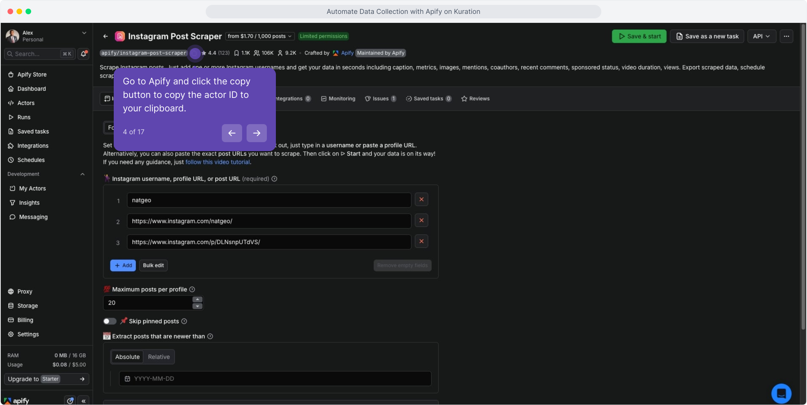Screen dimensions: 807x405
Task: Click the page vertical scrollbar
Action: (x=803, y=176)
